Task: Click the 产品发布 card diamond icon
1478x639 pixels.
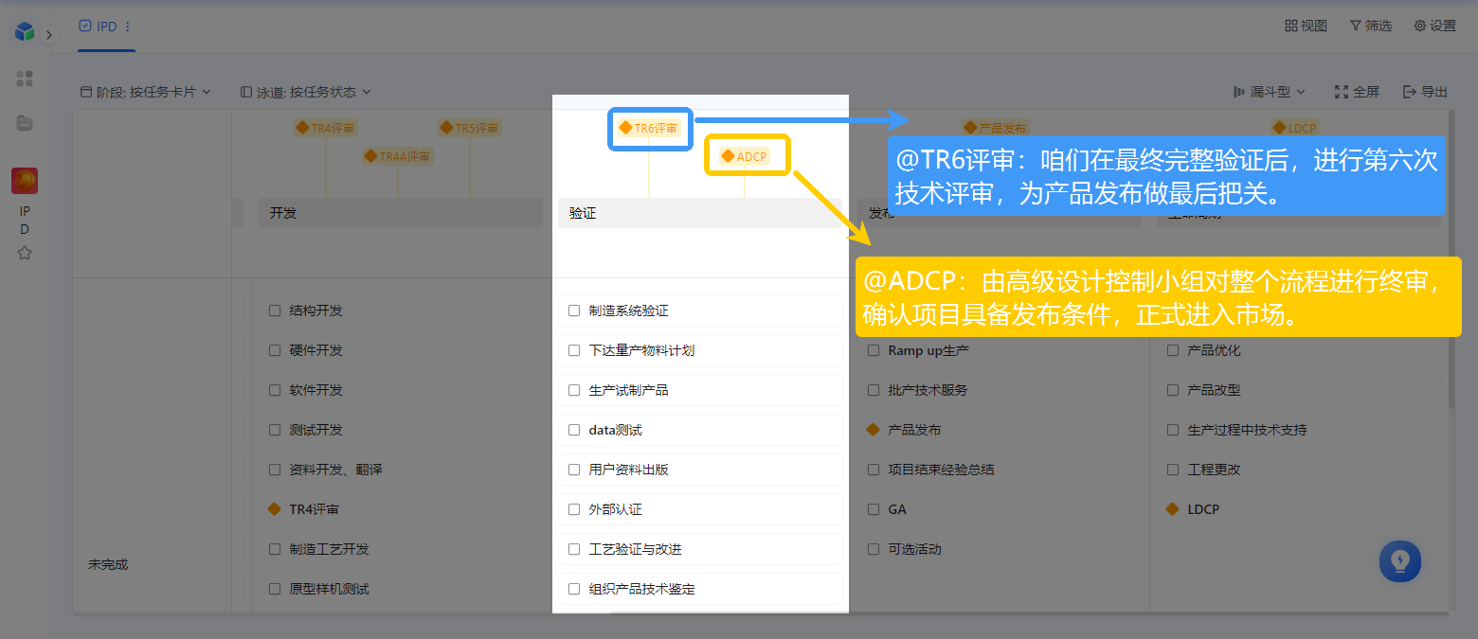Action: (874, 430)
